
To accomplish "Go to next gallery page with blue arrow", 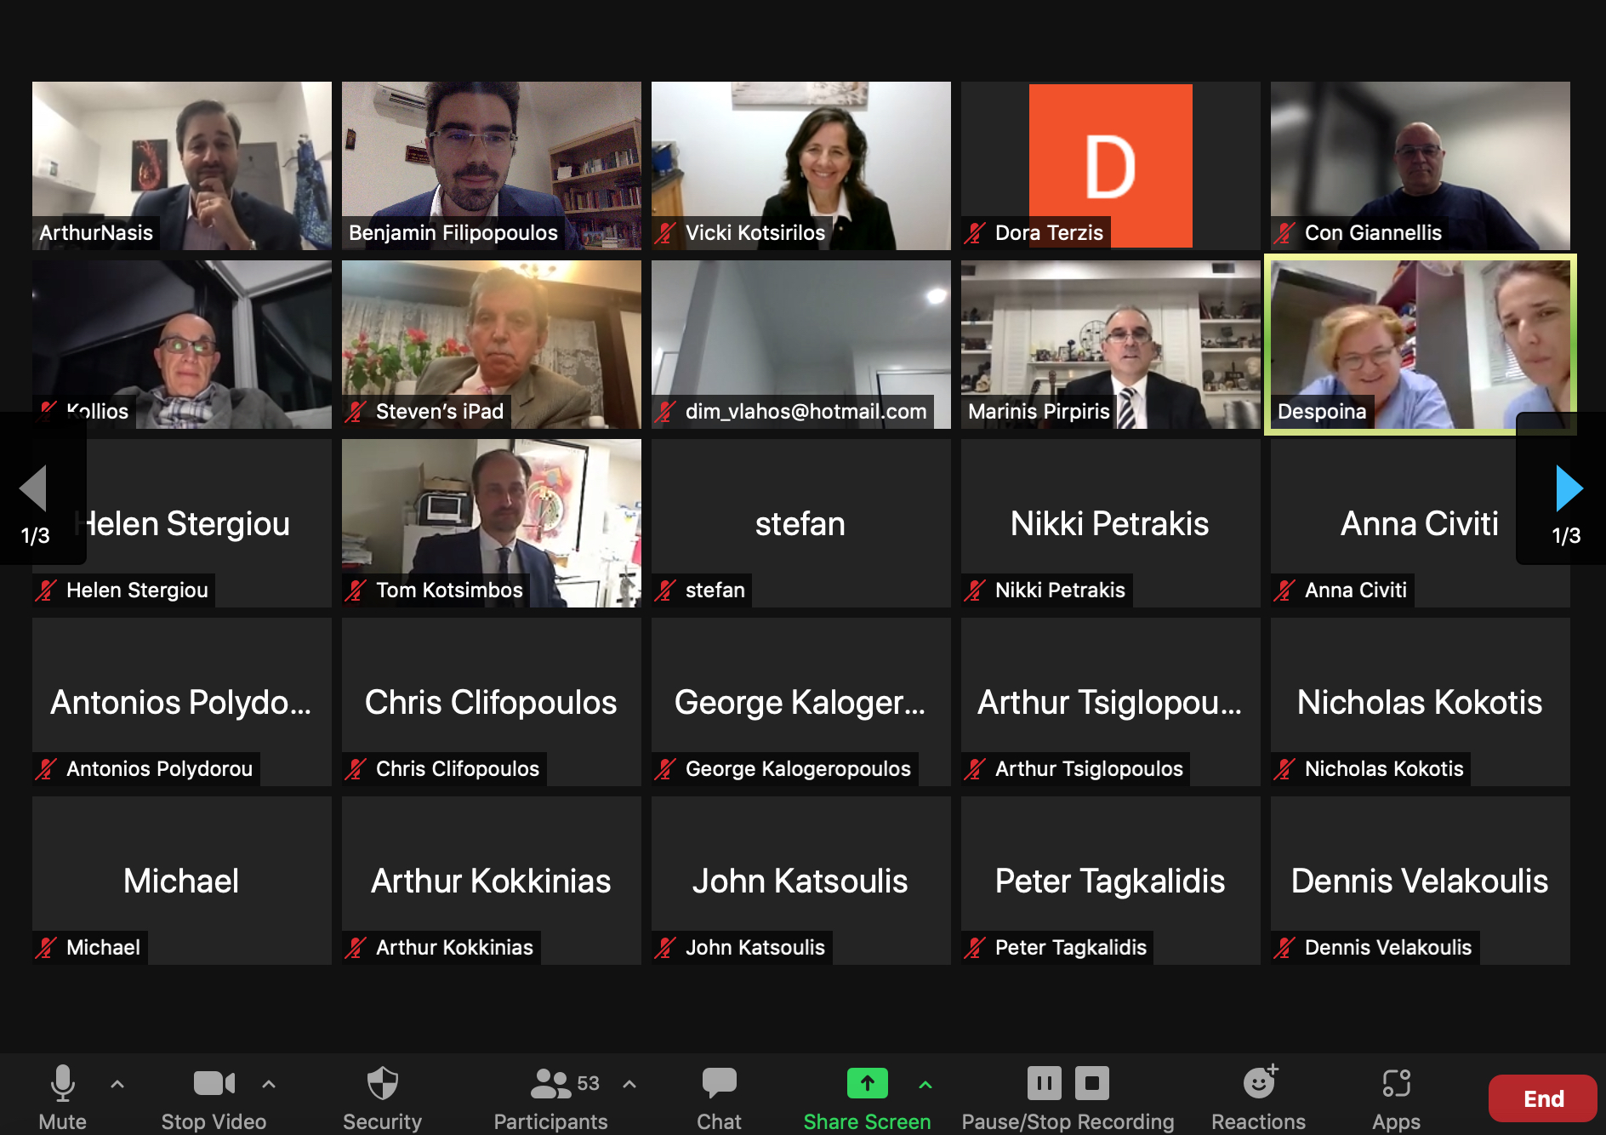I will click(1568, 488).
